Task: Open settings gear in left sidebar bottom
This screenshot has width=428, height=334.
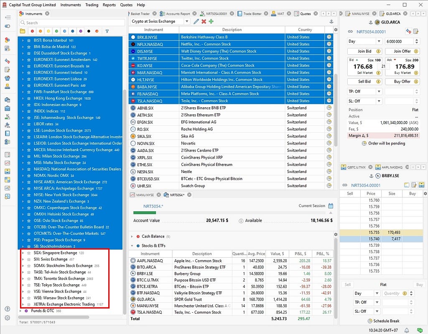Action: 8,318
